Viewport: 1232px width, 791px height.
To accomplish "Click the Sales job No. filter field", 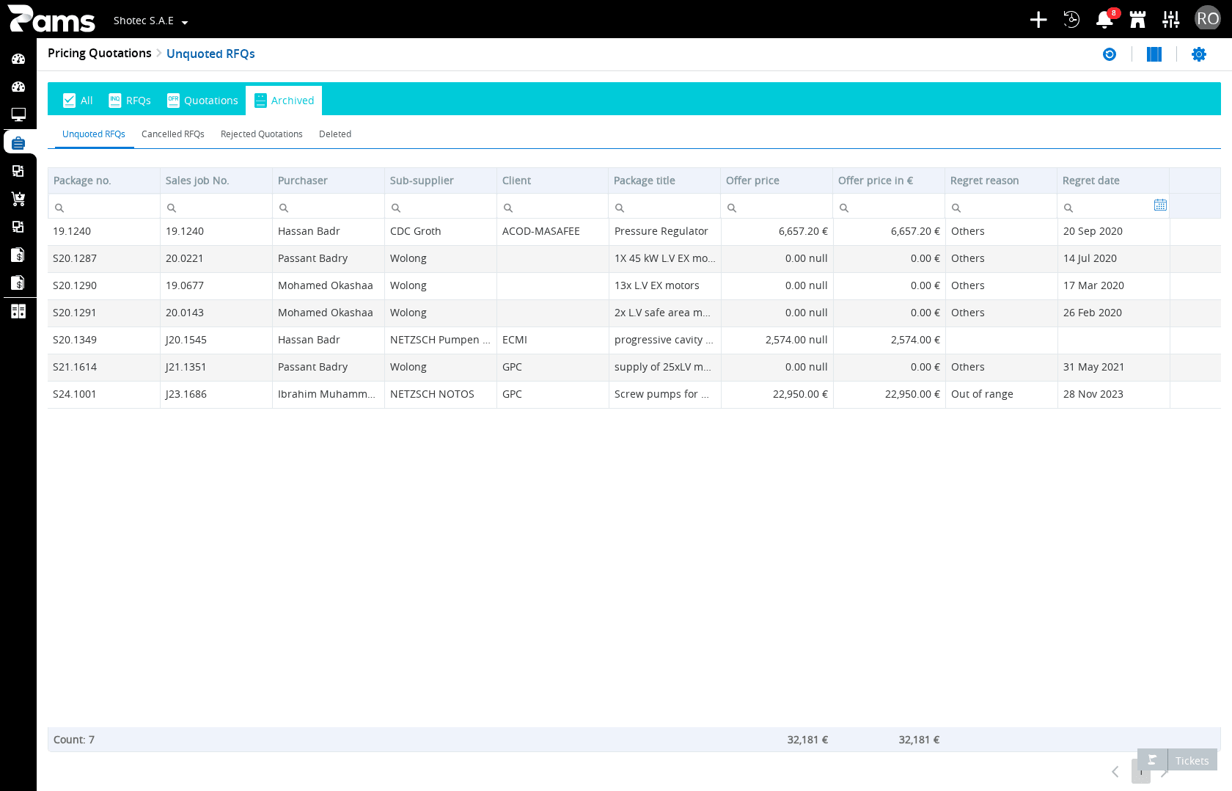I will [x=216, y=207].
